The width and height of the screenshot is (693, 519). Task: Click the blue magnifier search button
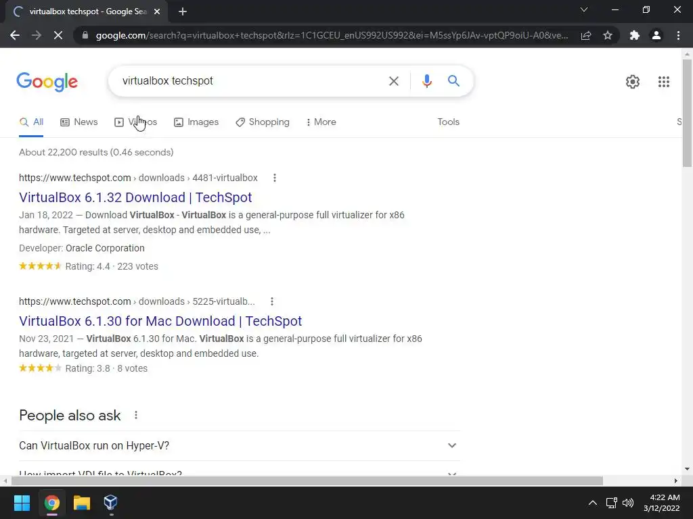point(453,81)
